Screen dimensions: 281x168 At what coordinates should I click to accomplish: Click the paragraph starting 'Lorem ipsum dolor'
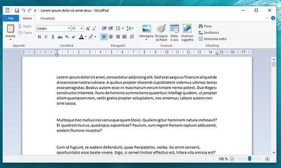[x=137, y=90]
